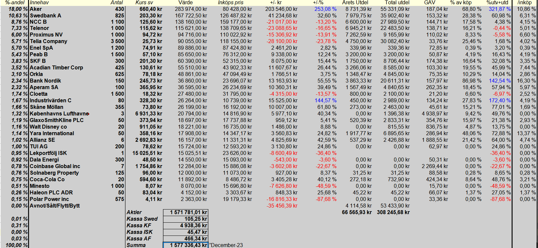This screenshot has width=538, height=248.
Task: Click Aker's price 660,40 kr cell
Action: point(151,9)
